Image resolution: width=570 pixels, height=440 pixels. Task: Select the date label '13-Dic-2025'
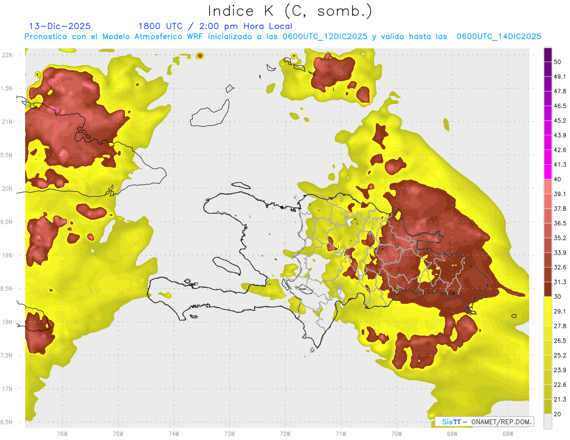(59, 26)
